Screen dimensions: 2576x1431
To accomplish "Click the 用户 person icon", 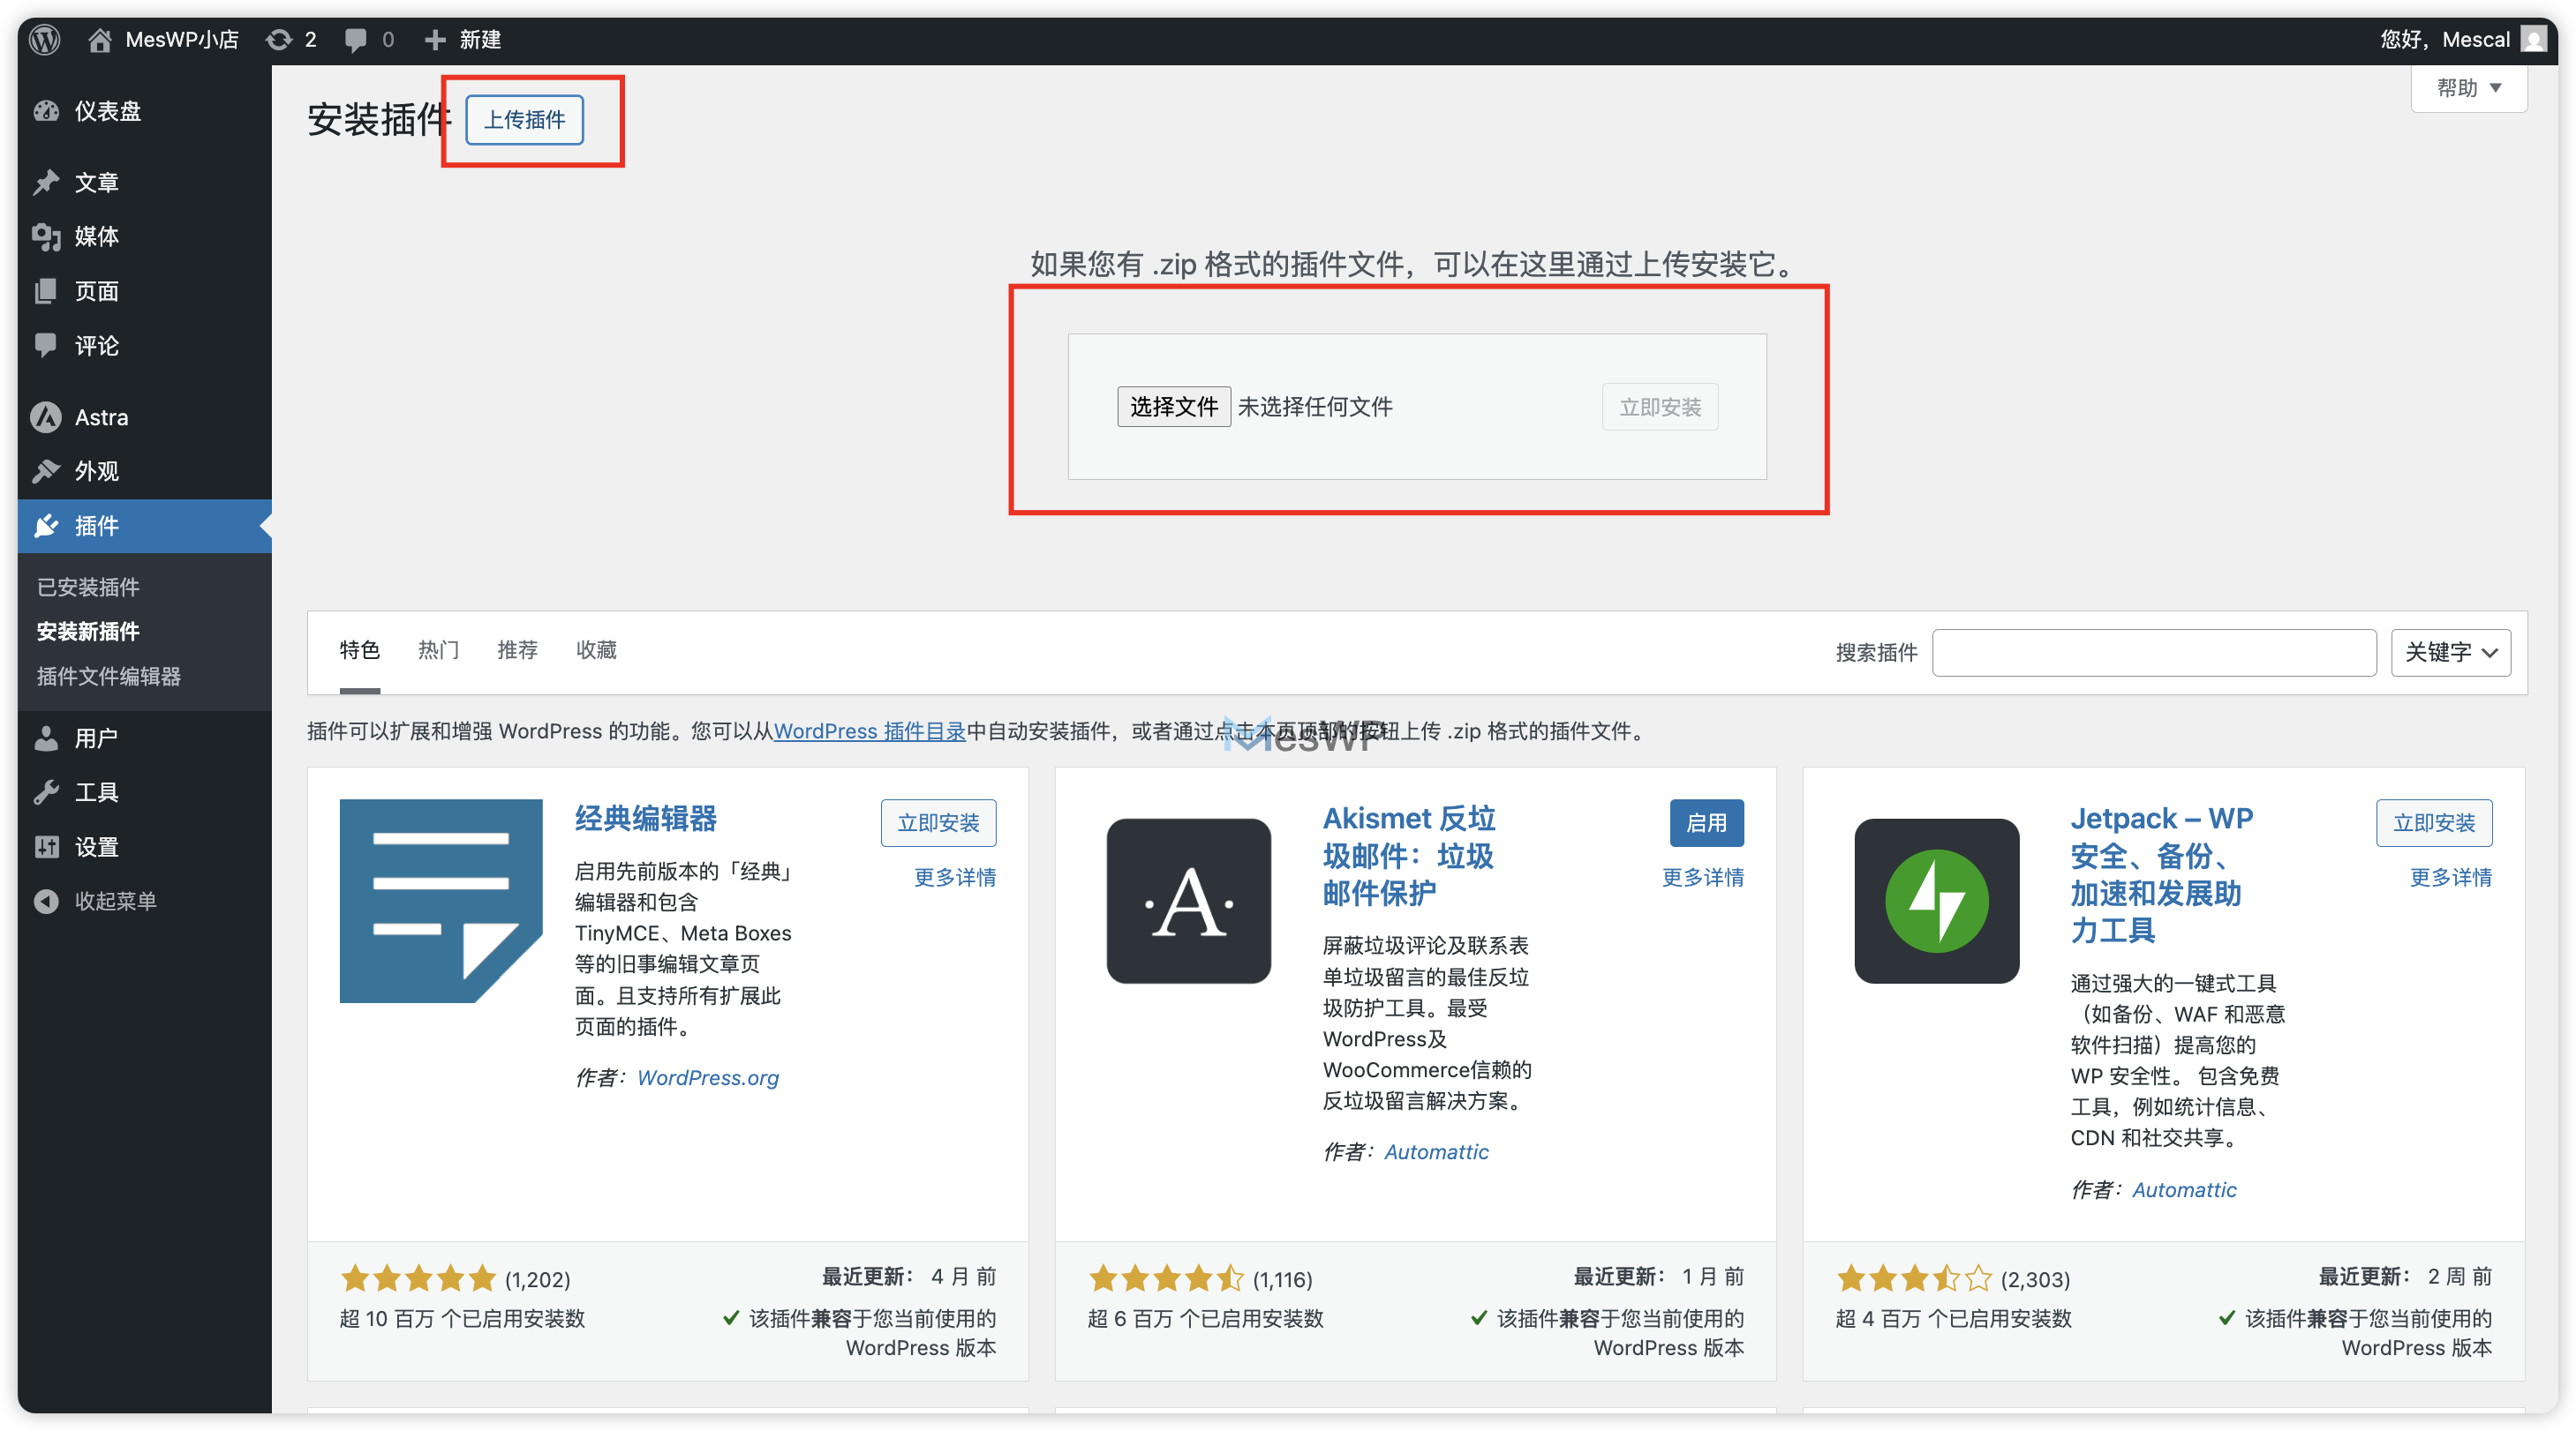I will 46,738.
